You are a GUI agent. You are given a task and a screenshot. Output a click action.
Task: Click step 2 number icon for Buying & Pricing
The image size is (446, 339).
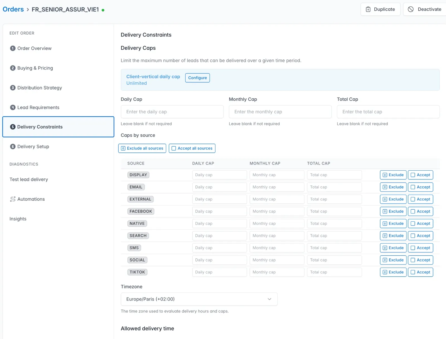pyautogui.click(x=13, y=68)
